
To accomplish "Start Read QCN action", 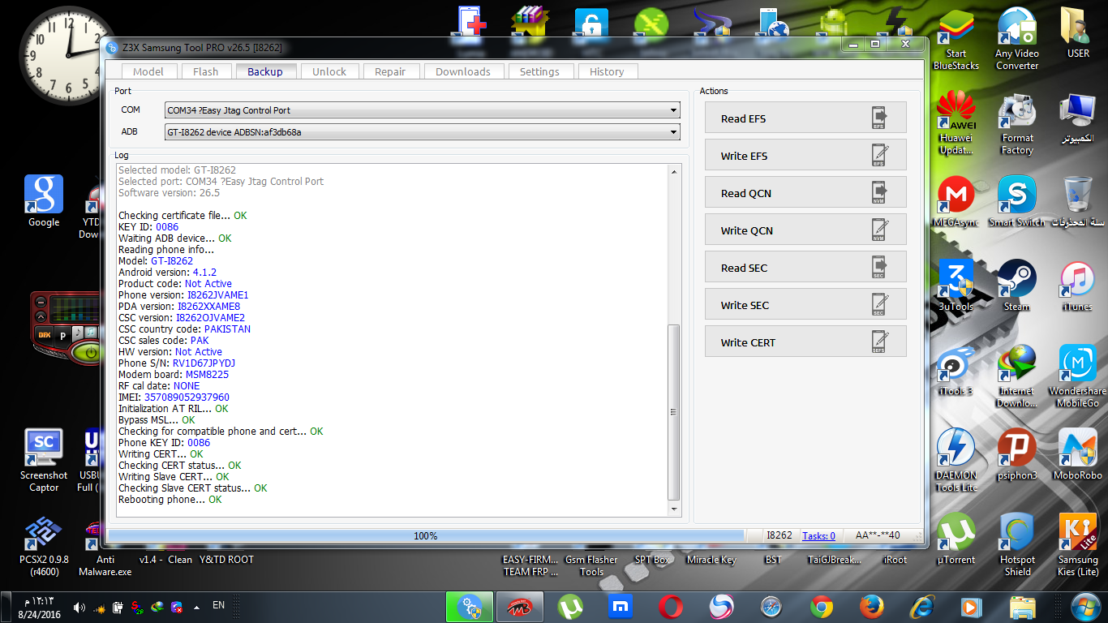I will coord(805,193).
